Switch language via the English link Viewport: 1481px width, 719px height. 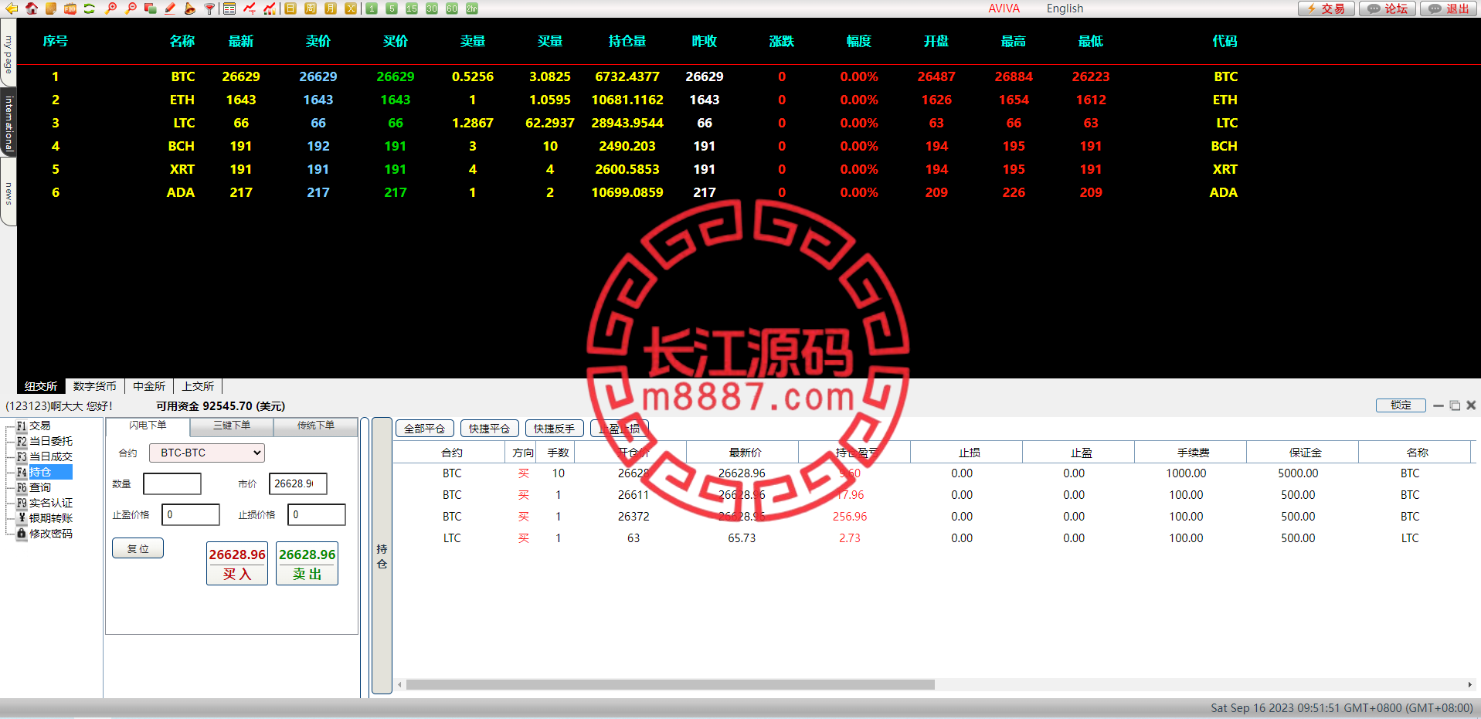1065,8
